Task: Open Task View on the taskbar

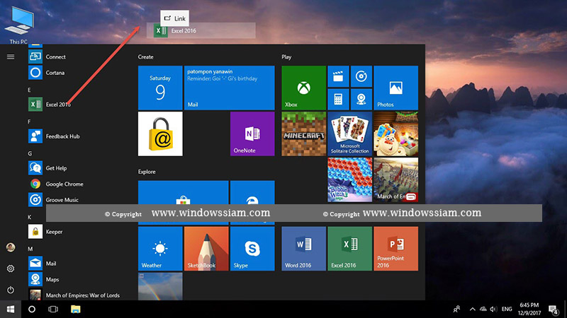Action: [x=53, y=309]
